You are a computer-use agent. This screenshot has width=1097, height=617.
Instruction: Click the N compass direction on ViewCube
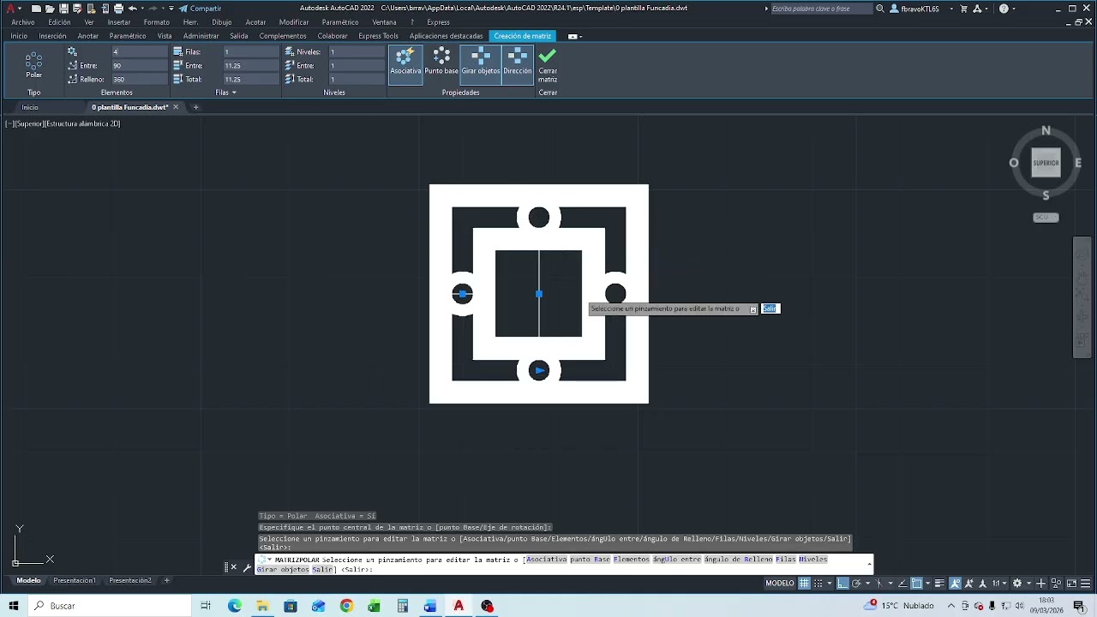(1046, 130)
